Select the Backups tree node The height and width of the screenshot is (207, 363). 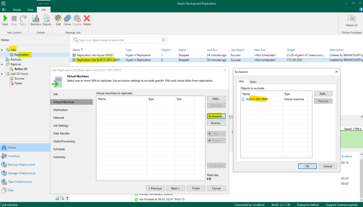click(16, 59)
